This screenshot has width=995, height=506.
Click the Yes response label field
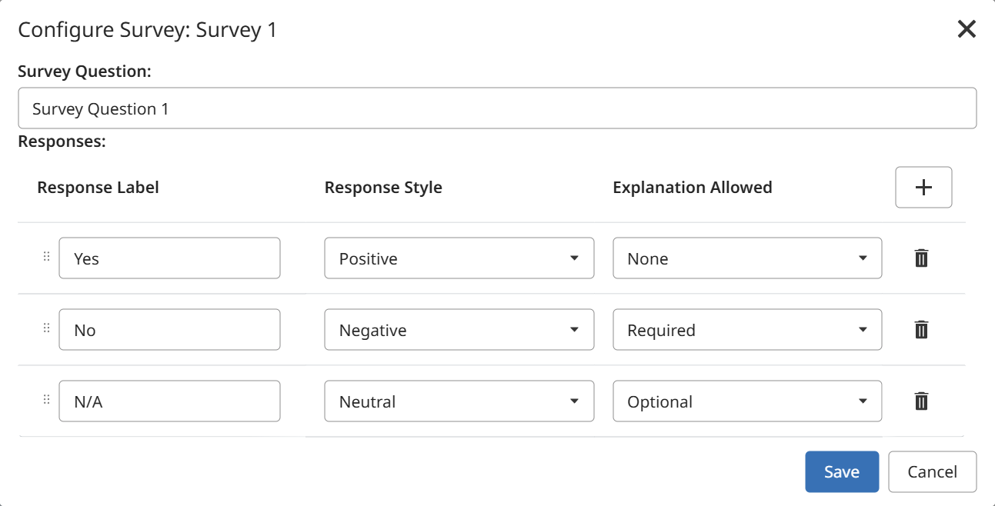pyautogui.click(x=169, y=258)
